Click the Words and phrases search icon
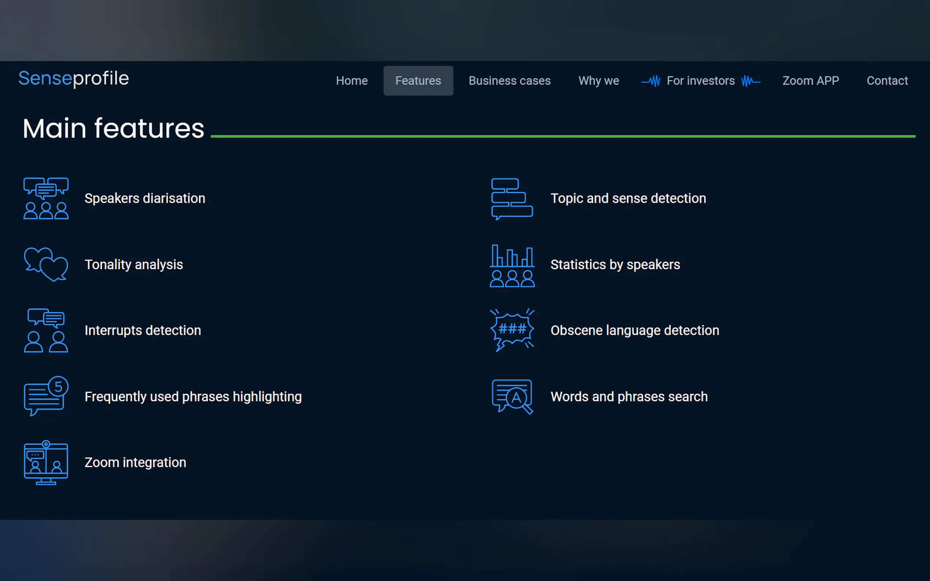Viewport: 930px width, 581px height. [512, 397]
